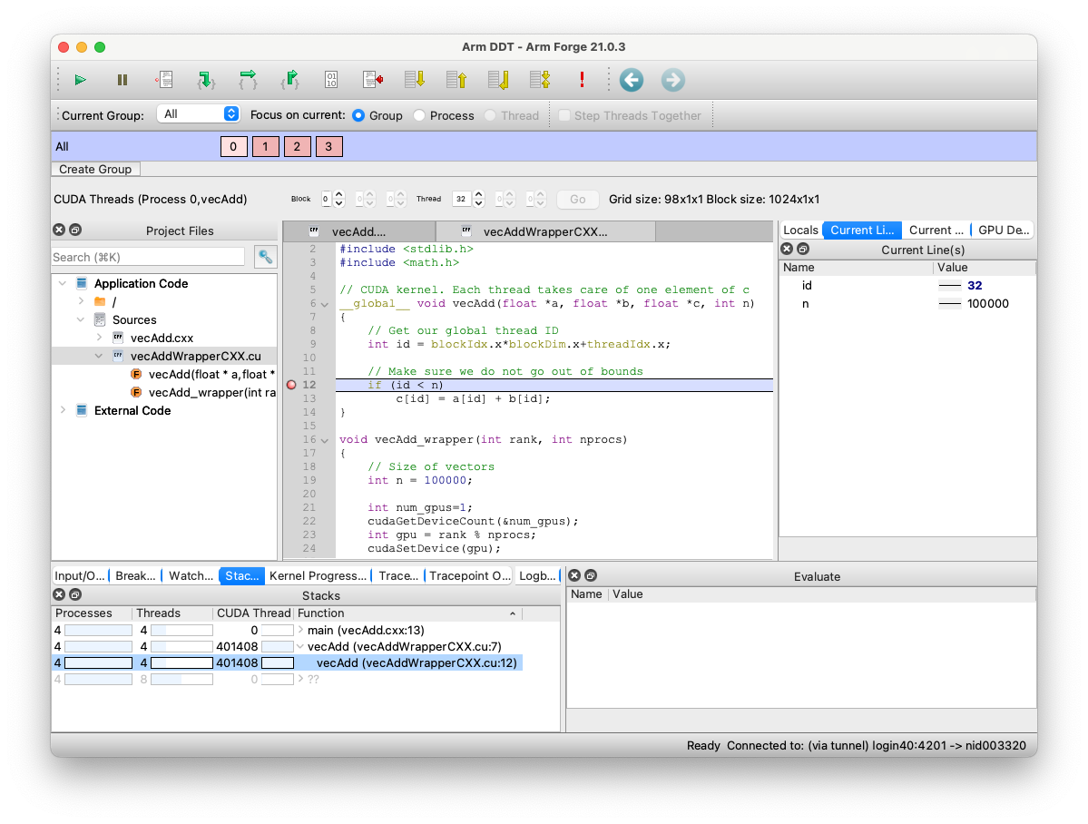Click the yellow Down Stack Frame icon
This screenshot has height=824, width=1088.
coord(415,80)
